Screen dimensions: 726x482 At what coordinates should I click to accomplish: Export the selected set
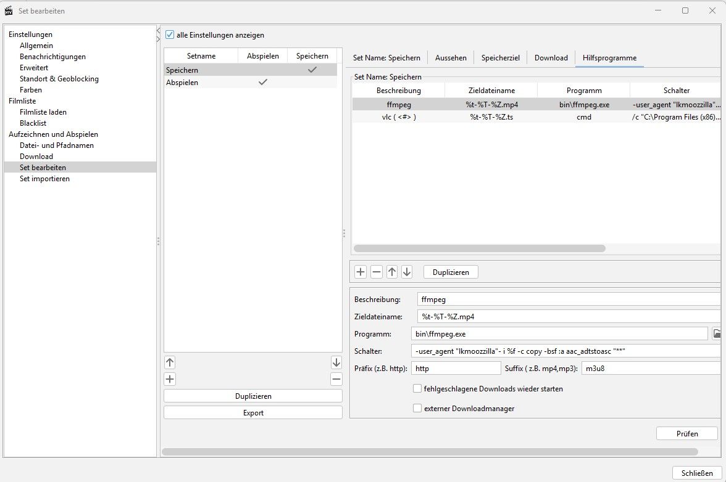coord(253,413)
